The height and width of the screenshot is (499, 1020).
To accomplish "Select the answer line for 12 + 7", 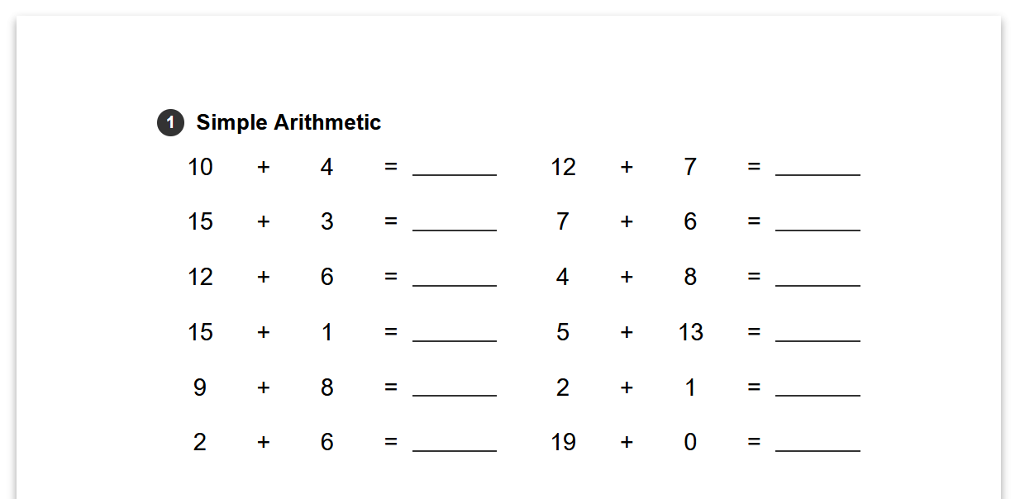I will 817,168.
